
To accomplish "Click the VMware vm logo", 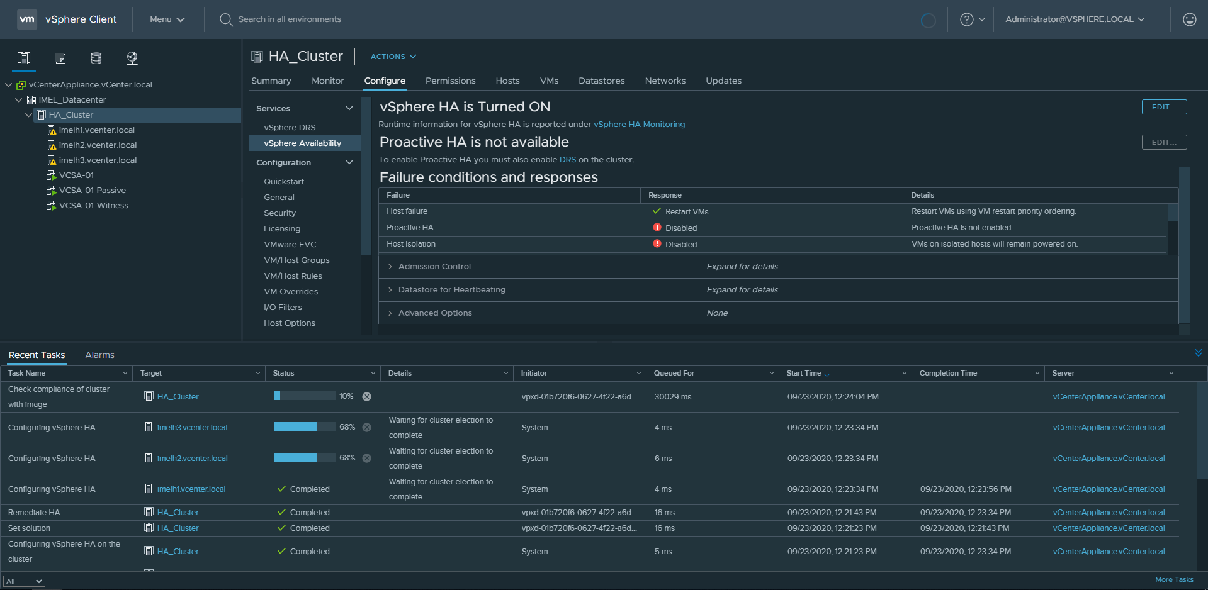I will pyautogui.click(x=27, y=19).
